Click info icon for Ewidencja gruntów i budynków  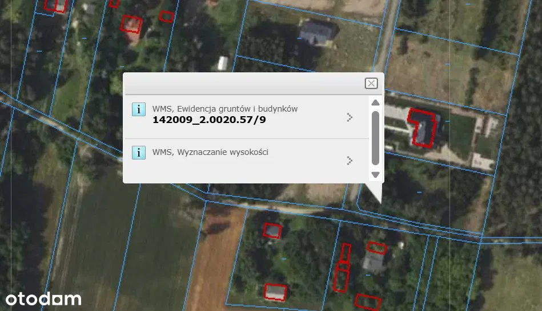pos(139,109)
